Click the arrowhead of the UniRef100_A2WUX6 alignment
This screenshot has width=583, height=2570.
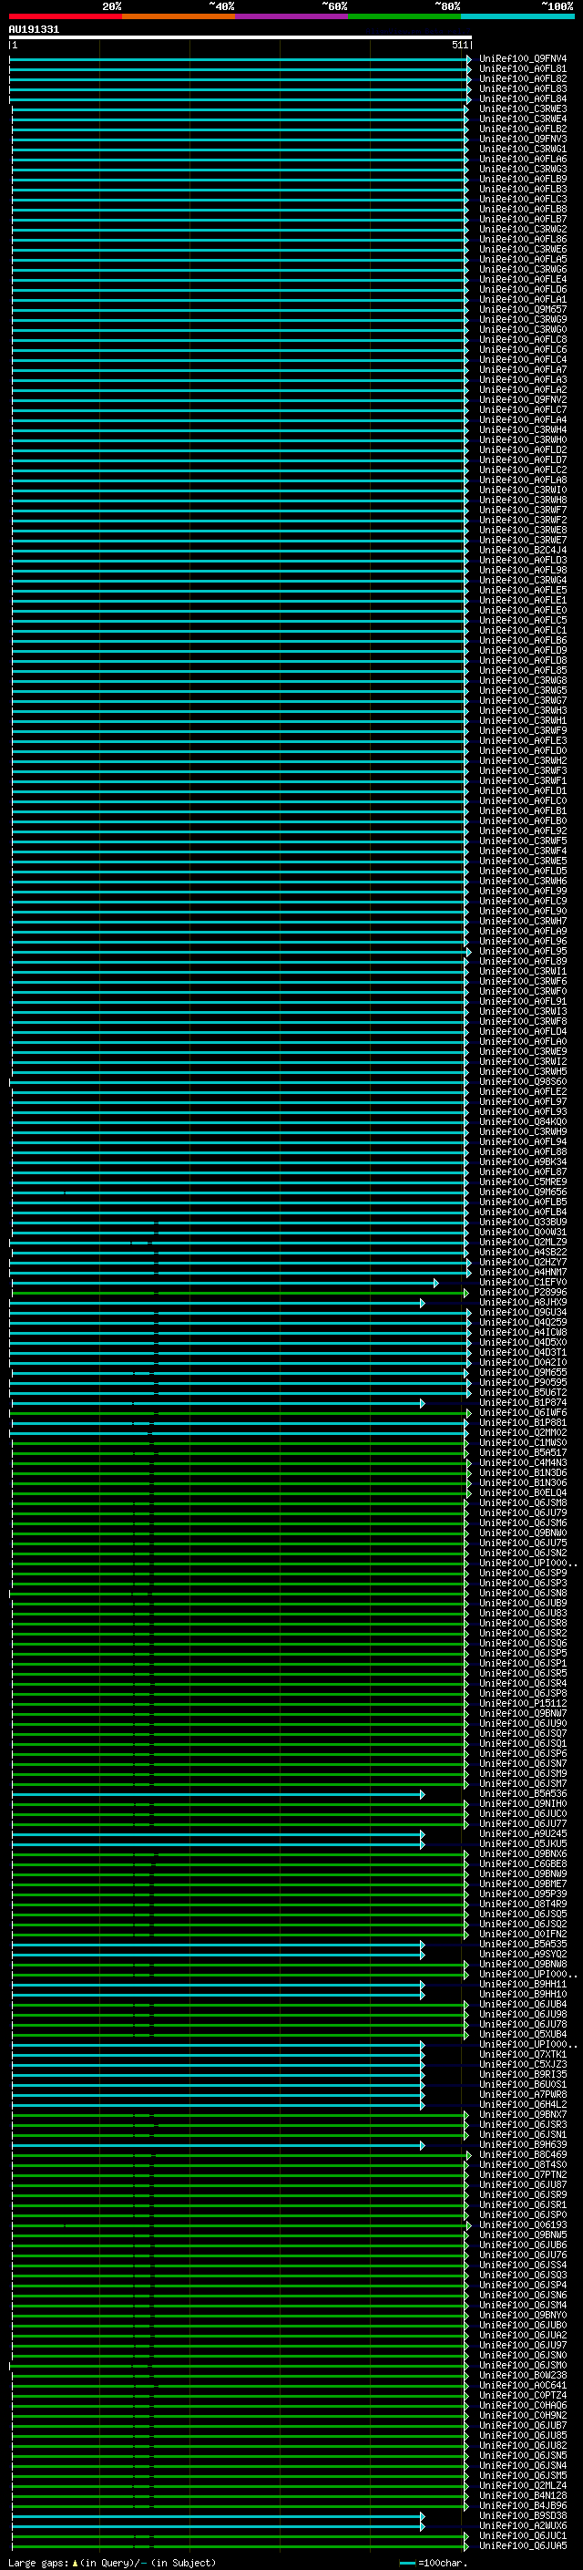point(422,2526)
